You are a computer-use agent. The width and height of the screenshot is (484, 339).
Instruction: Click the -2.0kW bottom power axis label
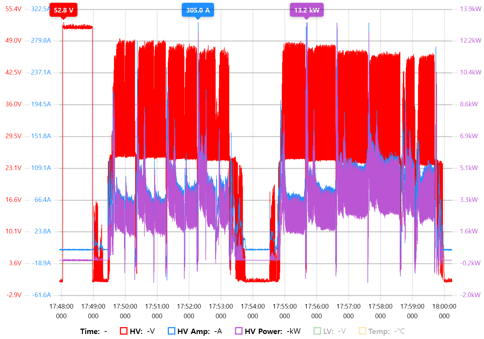click(x=470, y=295)
